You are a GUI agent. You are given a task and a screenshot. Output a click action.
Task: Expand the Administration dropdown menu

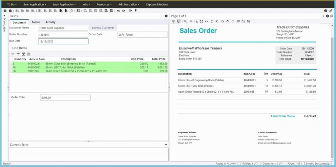pyautogui.click(x=129, y=5)
